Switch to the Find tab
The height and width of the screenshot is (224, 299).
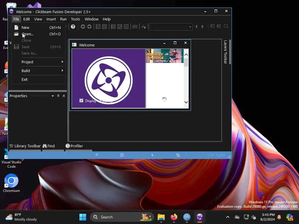tap(53, 146)
